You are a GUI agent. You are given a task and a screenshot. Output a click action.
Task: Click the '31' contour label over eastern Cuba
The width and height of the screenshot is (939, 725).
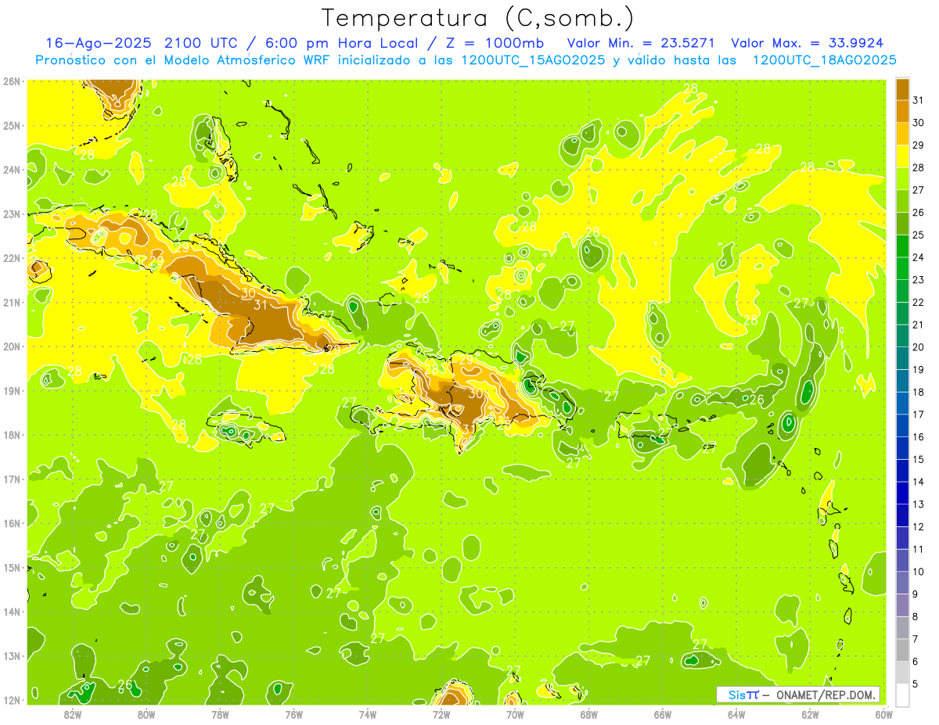pos(261,305)
